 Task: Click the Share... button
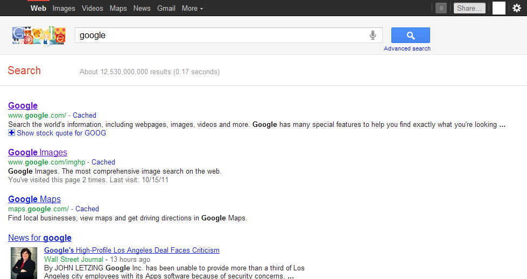[x=469, y=8]
